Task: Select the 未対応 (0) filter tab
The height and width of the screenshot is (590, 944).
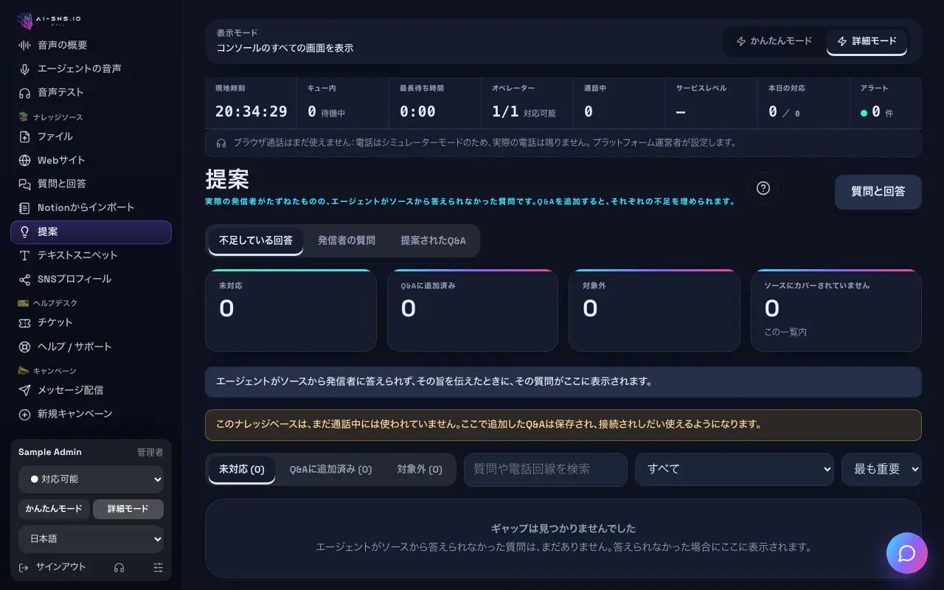Action: point(242,469)
